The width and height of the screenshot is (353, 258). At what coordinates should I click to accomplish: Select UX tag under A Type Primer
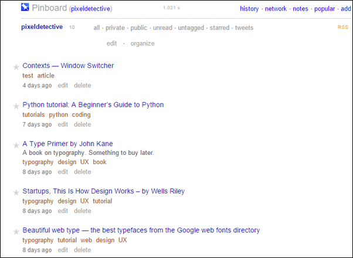[x=84, y=162]
